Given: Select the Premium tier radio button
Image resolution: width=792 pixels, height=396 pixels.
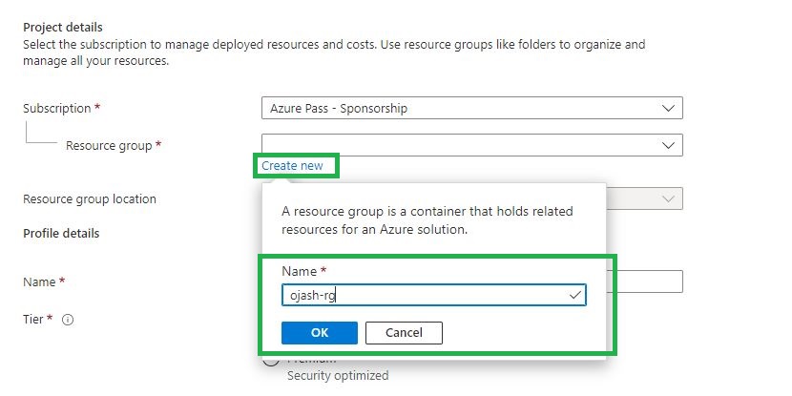Looking at the screenshot, I should pos(272,360).
